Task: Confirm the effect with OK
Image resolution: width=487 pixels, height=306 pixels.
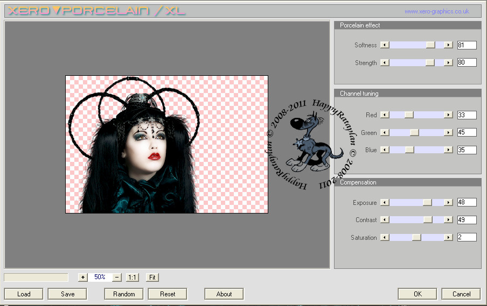Action: coord(418,294)
